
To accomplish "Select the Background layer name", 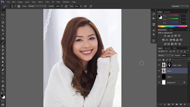I will coord(171,83).
